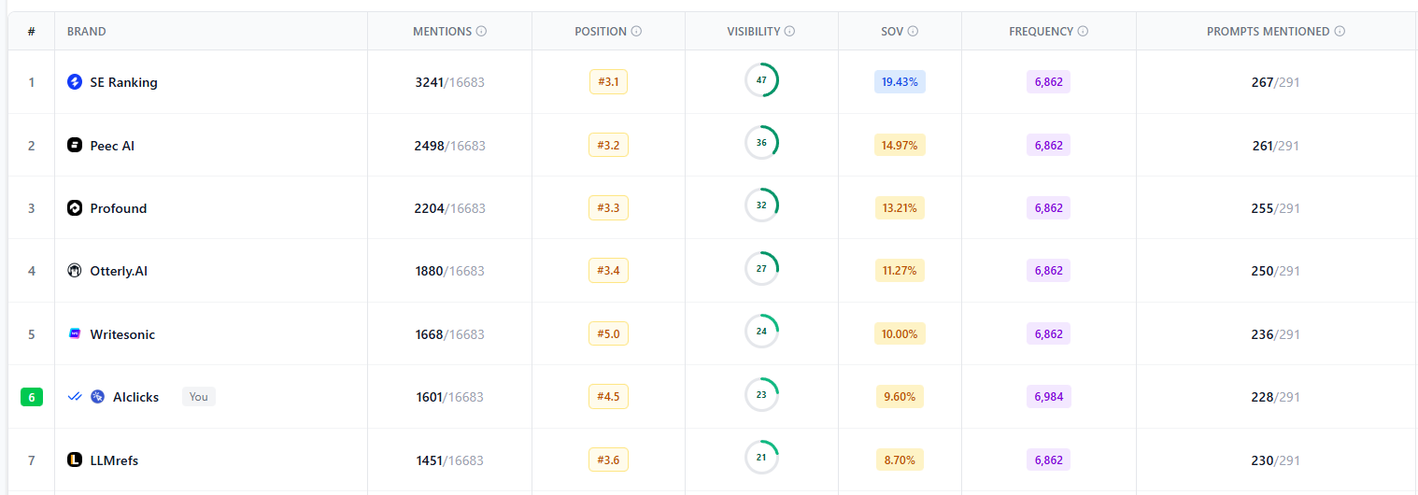This screenshot has width=1418, height=495.
Task: Click the #3.2 position badge
Action: coord(609,145)
